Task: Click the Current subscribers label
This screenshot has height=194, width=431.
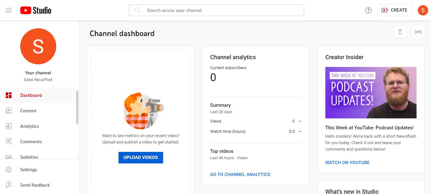Action: pos(228,68)
